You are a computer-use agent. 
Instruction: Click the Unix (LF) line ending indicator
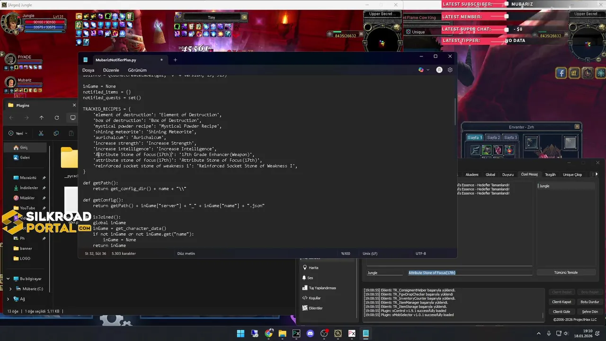point(370,253)
